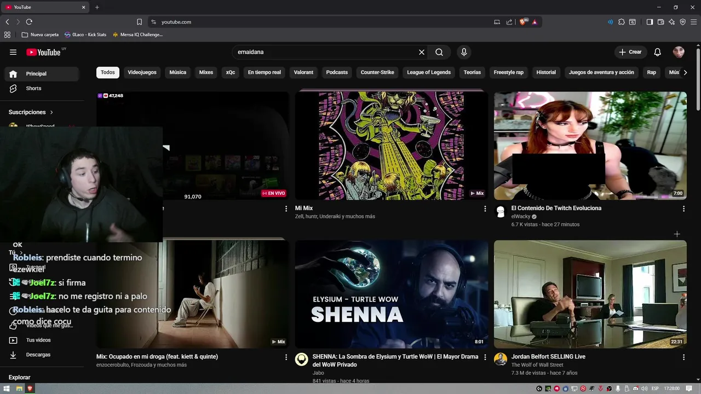
Task: Open the Crear dropdown button
Action: point(630,52)
